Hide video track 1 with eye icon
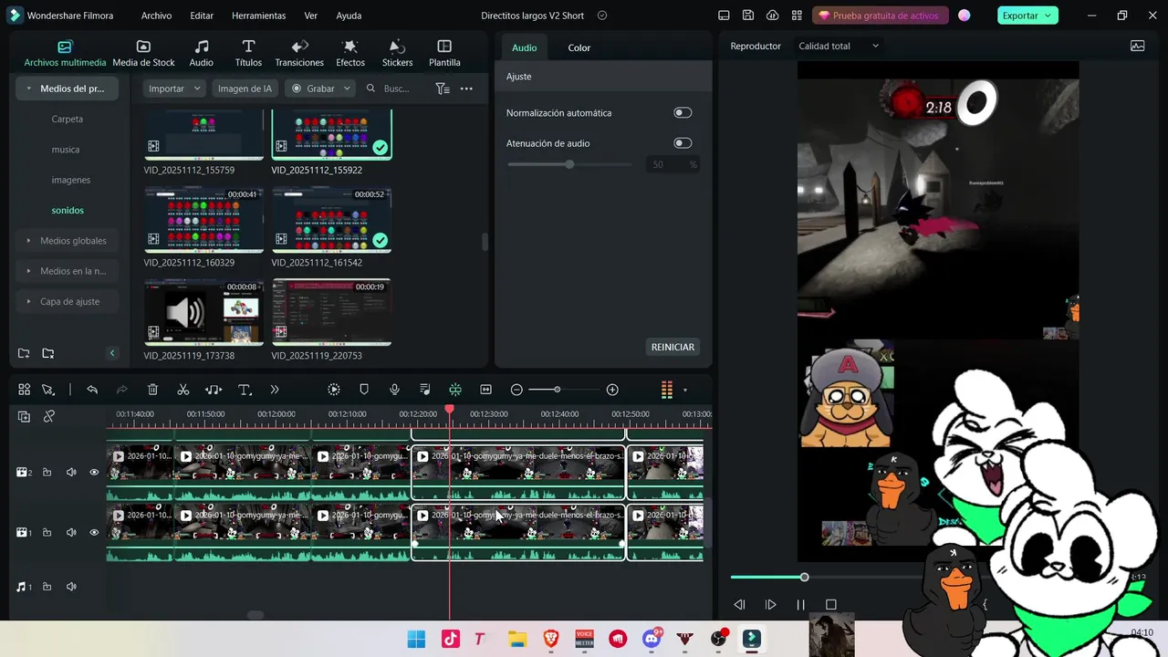Screen dimensions: 1168x657 [94, 532]
